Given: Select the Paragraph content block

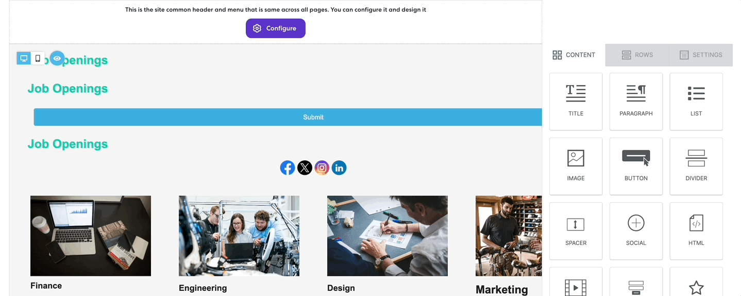Looking at the screenshot, I should 636,101.
